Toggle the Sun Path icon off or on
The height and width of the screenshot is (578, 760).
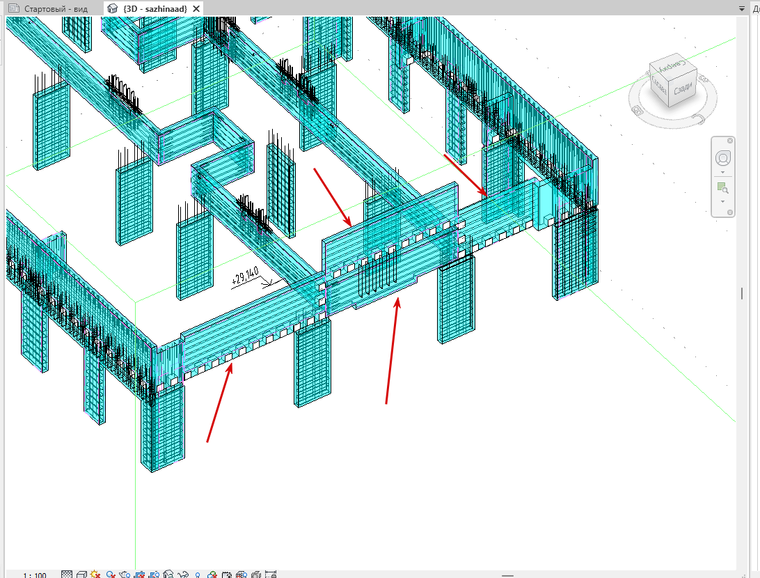click(x=95, y=575)
